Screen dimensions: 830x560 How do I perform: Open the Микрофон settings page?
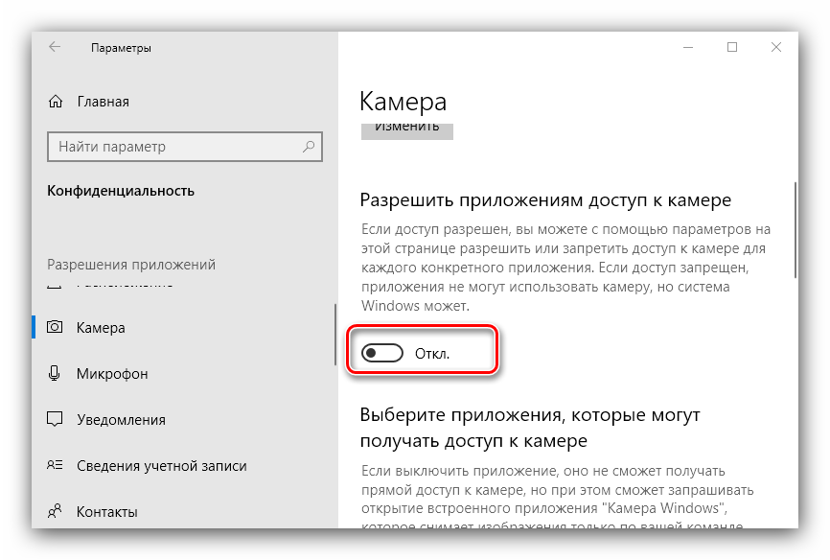click(x=111, y=374)
